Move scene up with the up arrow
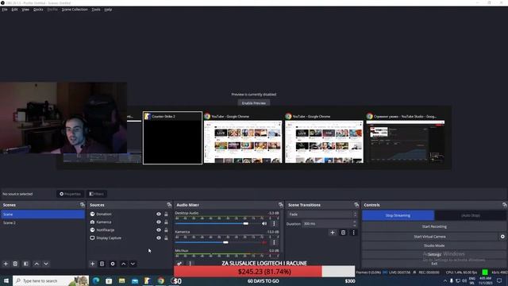Viewport: 508px width, 286px height. coord(37,264)
